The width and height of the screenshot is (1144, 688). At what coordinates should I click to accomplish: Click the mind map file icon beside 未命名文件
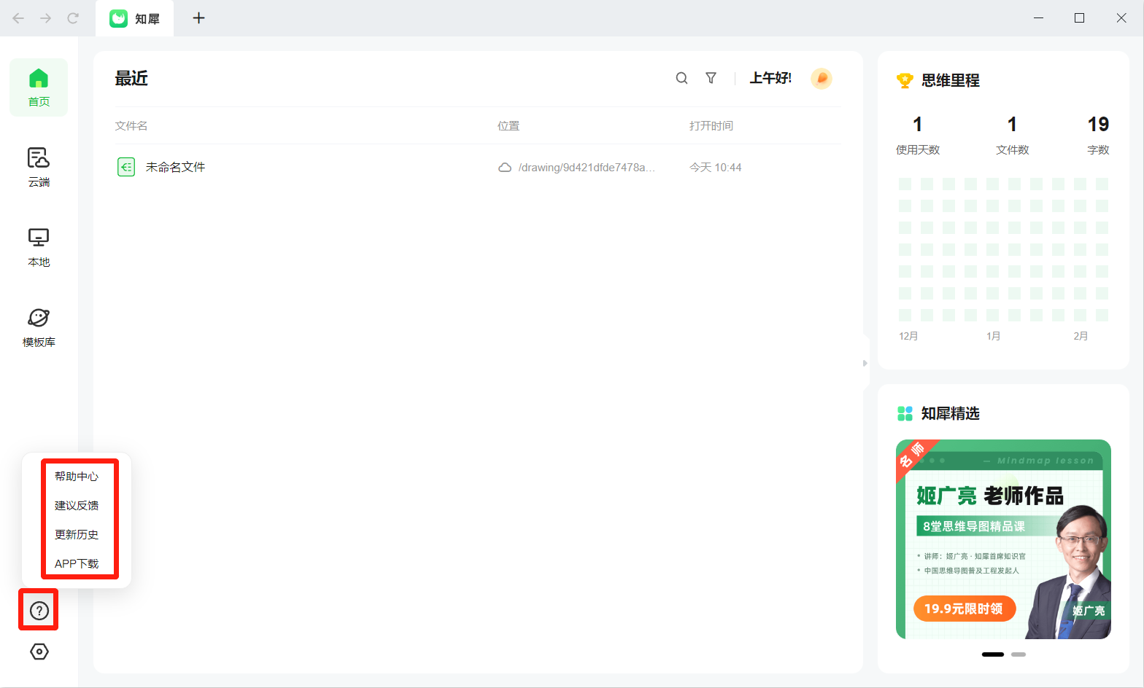pos(126,167)
